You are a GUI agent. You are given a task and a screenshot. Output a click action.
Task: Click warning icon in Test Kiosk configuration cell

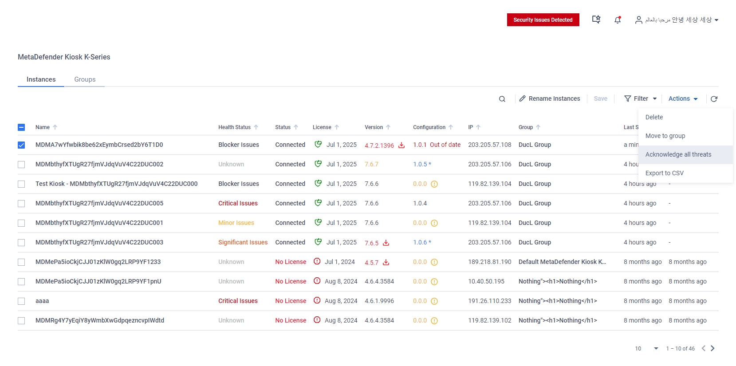click(x=434, y=184)
